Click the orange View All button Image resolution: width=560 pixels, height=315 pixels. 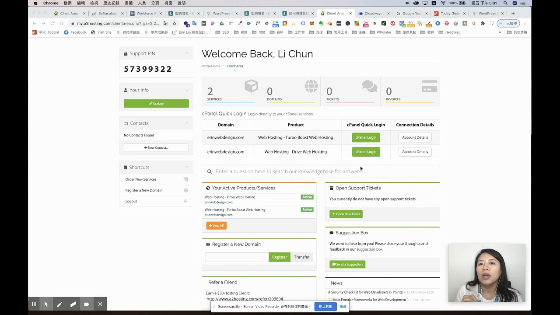[216, 226]
